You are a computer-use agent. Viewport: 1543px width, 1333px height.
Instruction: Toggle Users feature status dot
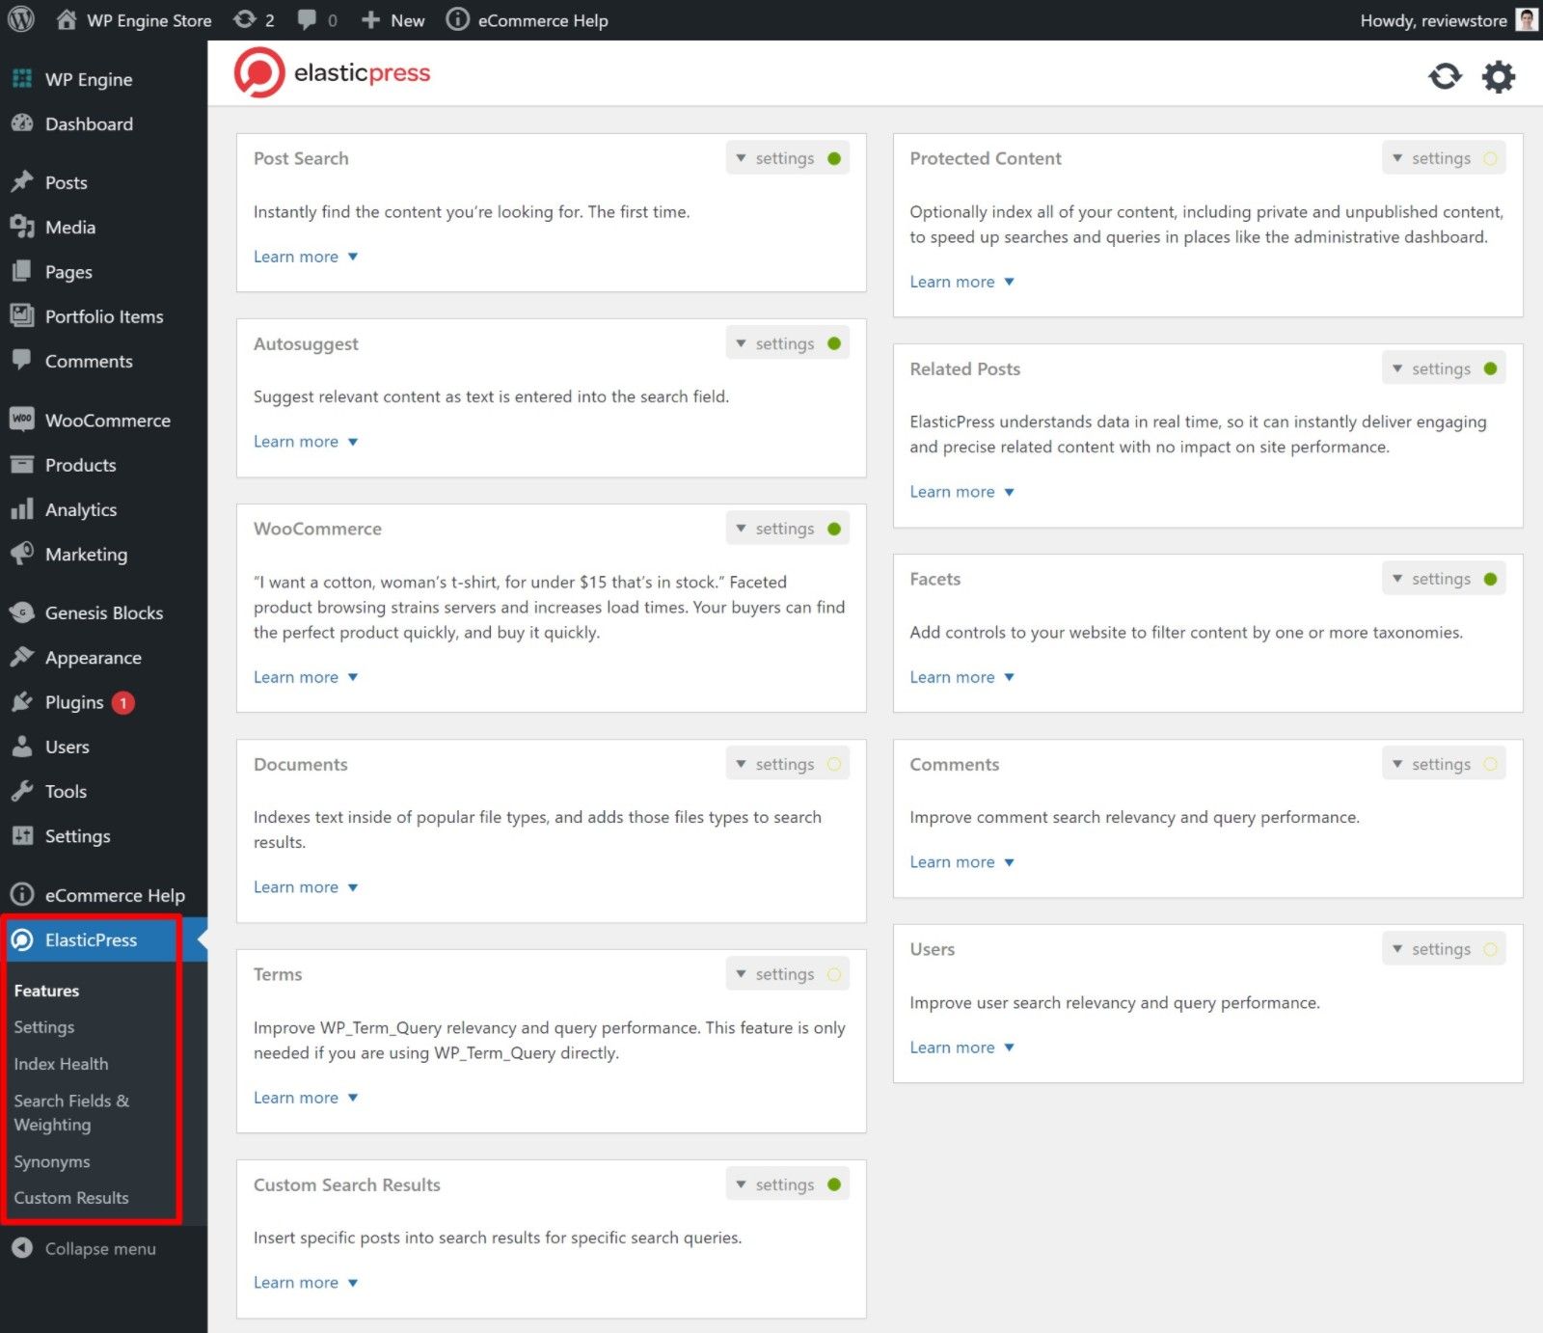(1490, 949)
